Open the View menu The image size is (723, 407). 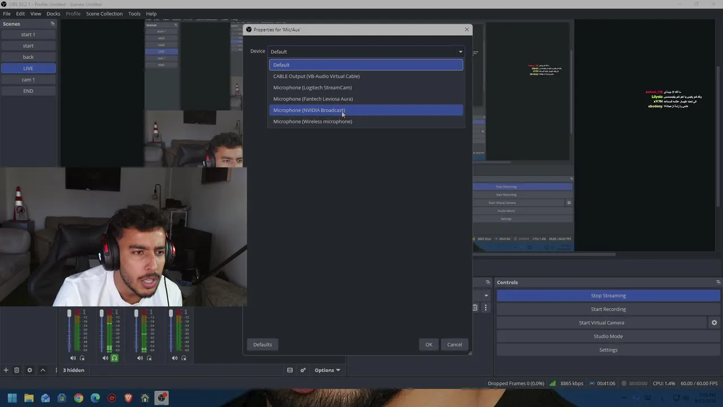click(x=36, y=14)
